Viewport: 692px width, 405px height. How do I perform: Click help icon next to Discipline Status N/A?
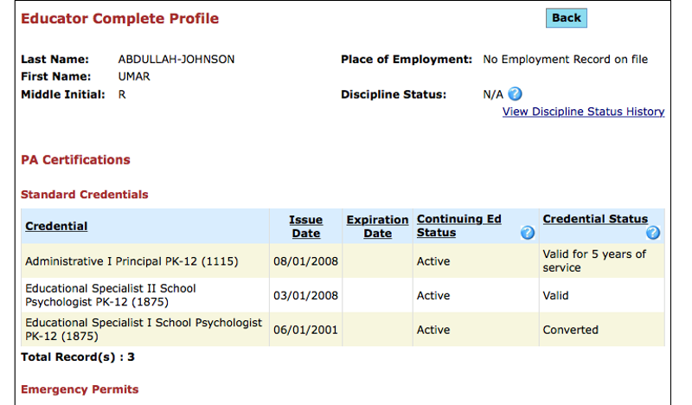tap(515, 94)
